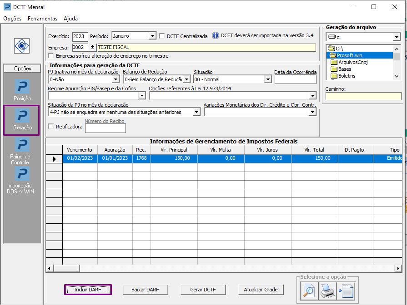Open the drive selection dropdown

(397, 37)
